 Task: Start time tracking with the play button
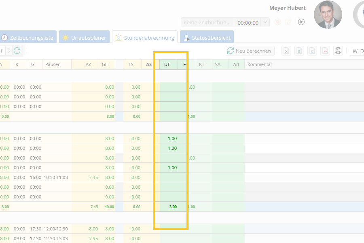click(301, 22)
